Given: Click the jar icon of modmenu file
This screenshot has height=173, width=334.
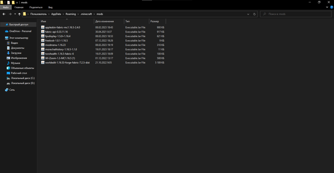Looking at the screenshot, I should coord(43,45).
